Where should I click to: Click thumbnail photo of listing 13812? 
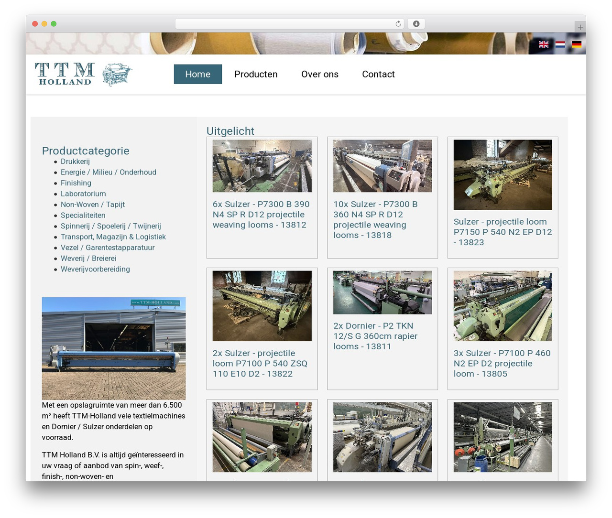(262, 166)
